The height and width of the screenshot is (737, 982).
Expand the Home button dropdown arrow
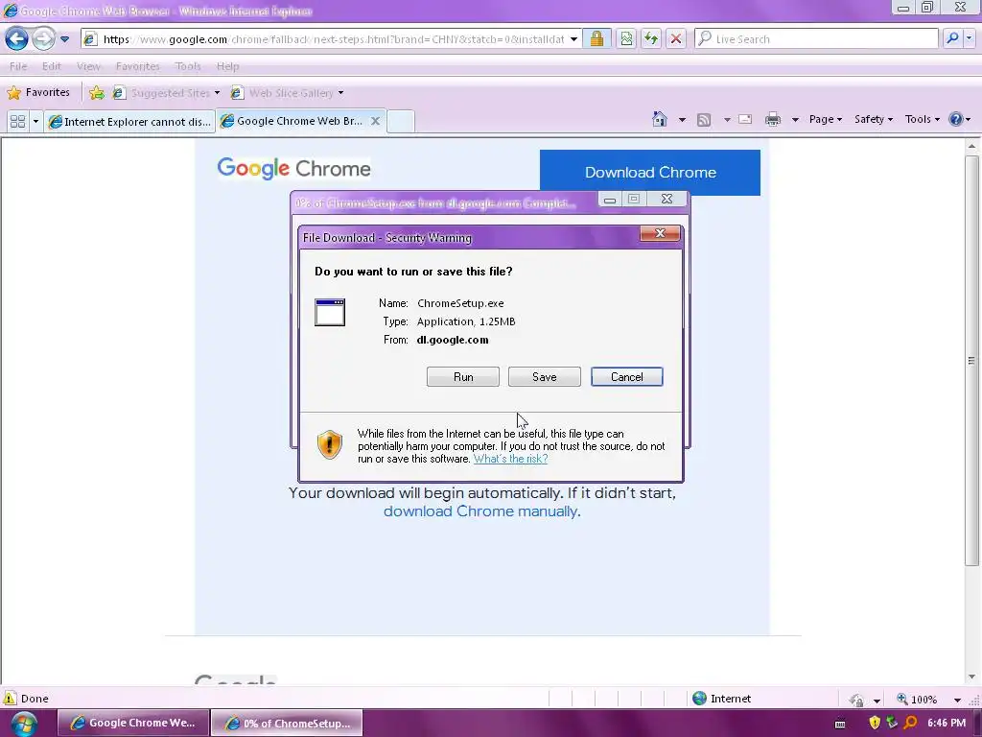pos(682,119)
